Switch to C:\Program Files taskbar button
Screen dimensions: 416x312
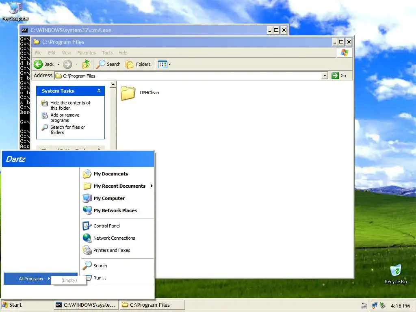click(152, 305)
